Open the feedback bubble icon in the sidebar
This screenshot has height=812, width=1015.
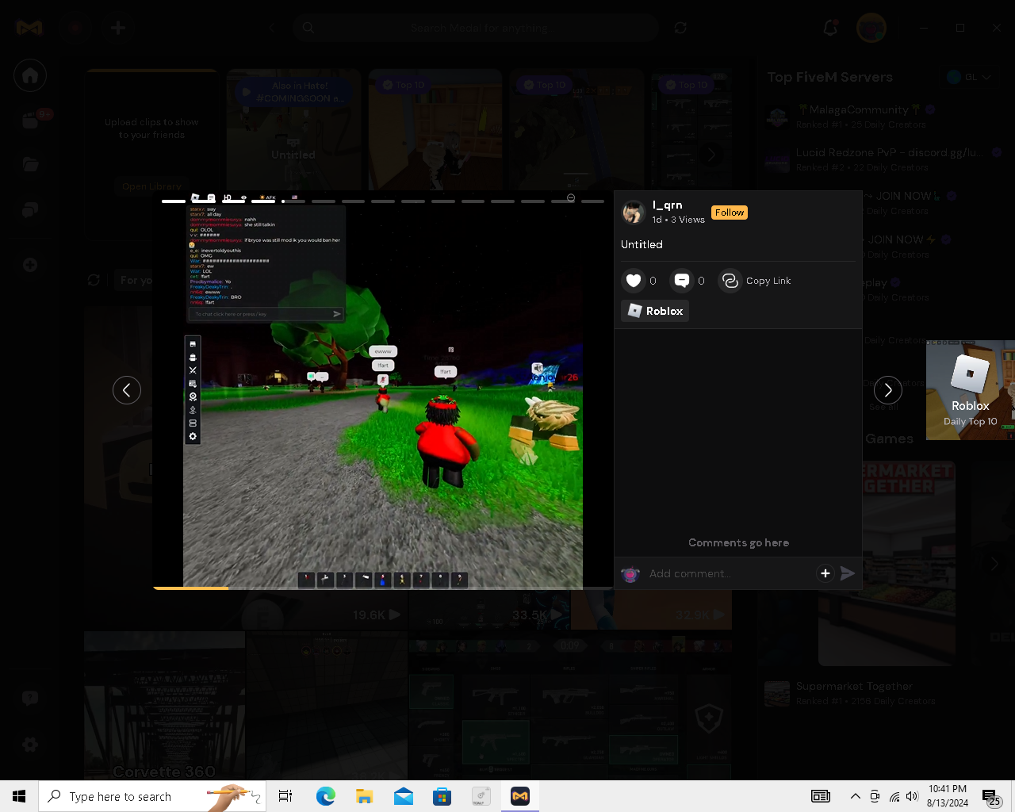tap(30, 699)
